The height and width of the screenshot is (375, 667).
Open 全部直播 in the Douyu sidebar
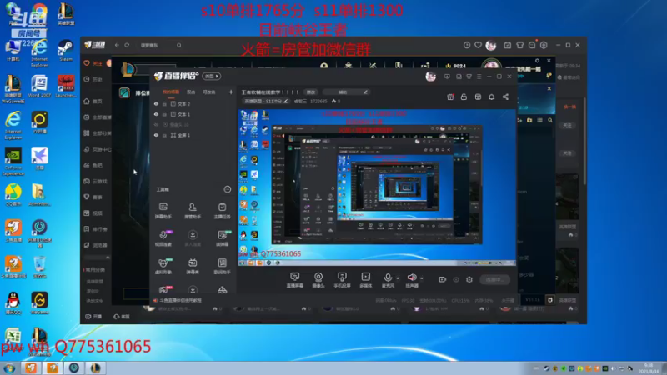pos(98,117)
